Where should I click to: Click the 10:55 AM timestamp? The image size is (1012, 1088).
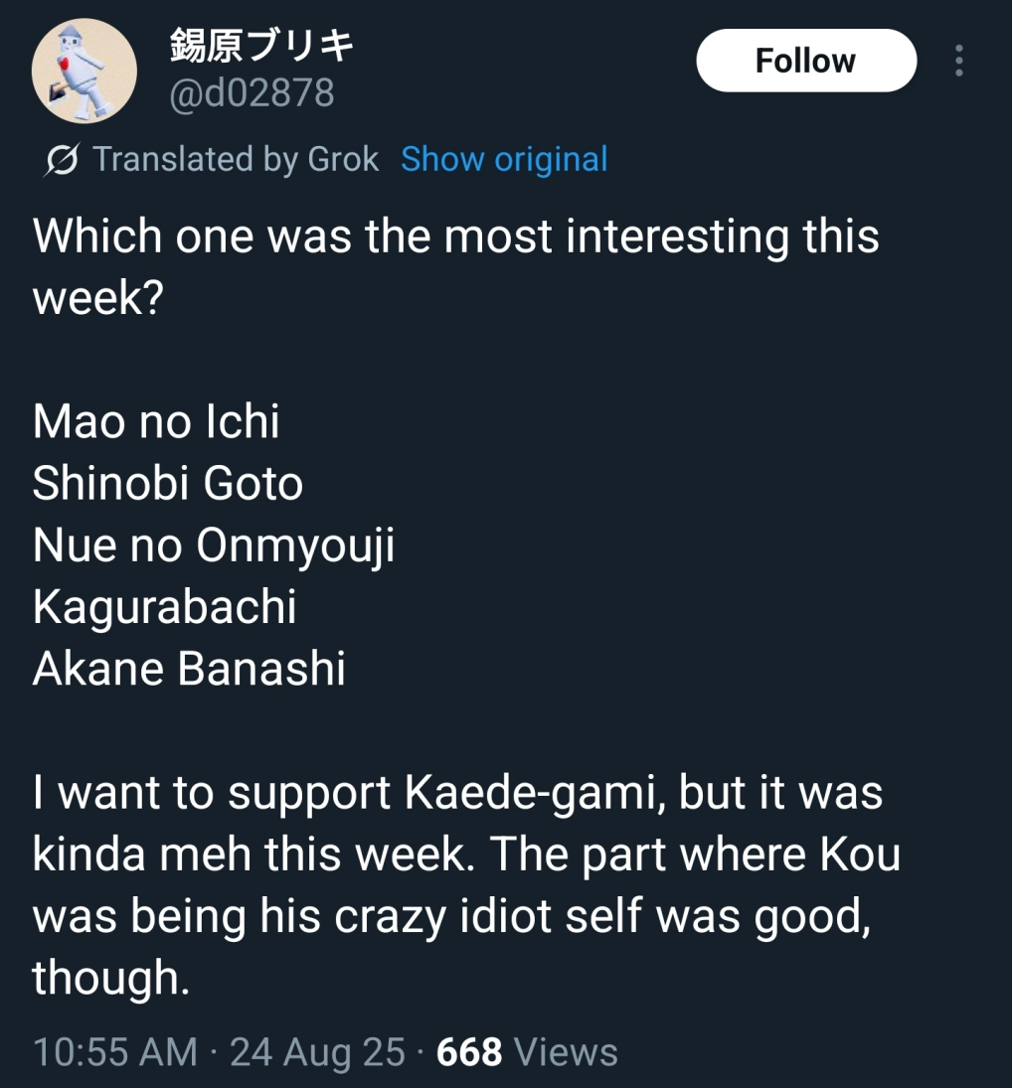click(x=115, y=1051)
